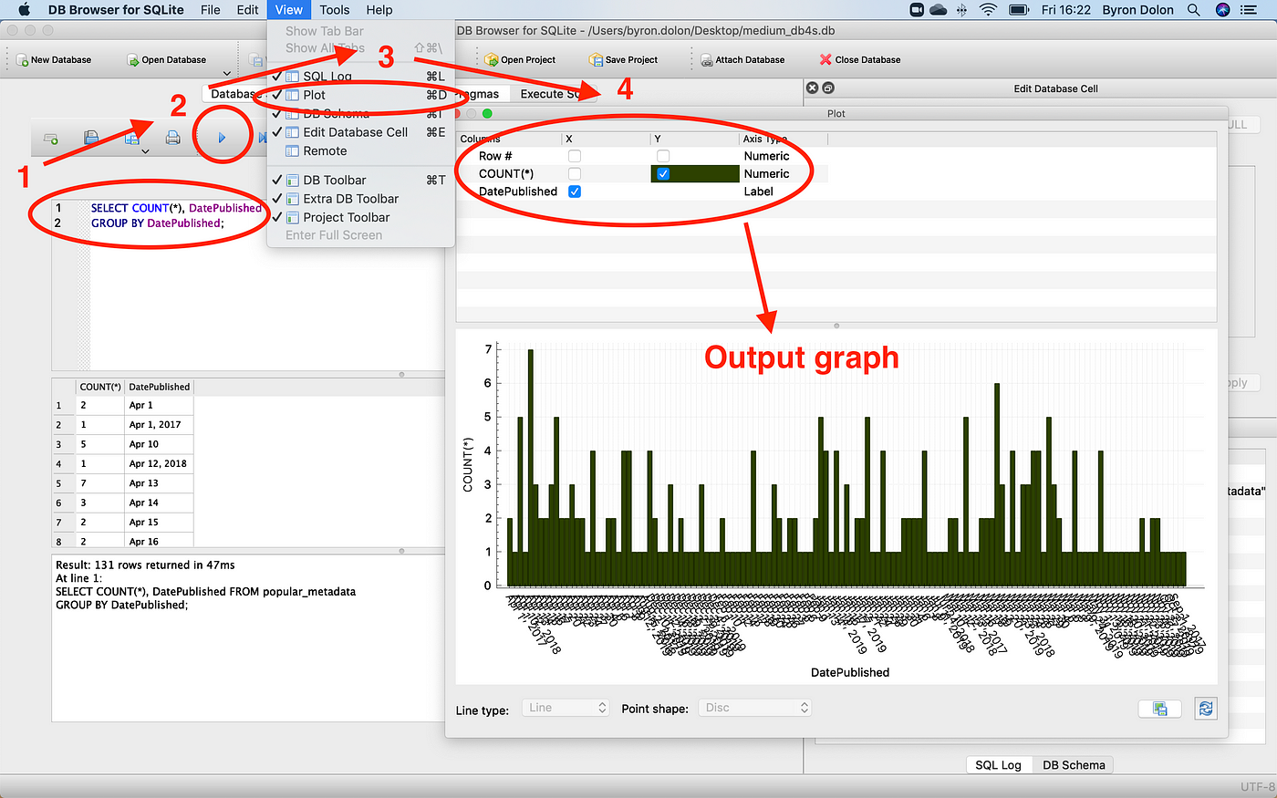Click the Bluetooth icon in the menu bar

tap(962, 10)
